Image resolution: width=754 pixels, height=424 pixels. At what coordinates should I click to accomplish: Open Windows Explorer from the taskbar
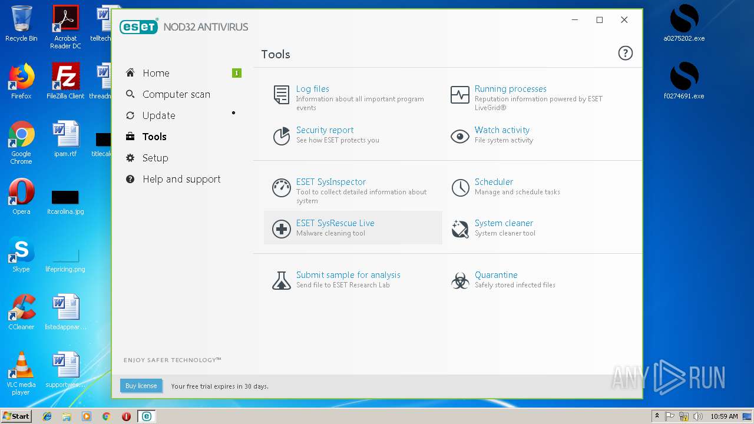click(67, 416)
